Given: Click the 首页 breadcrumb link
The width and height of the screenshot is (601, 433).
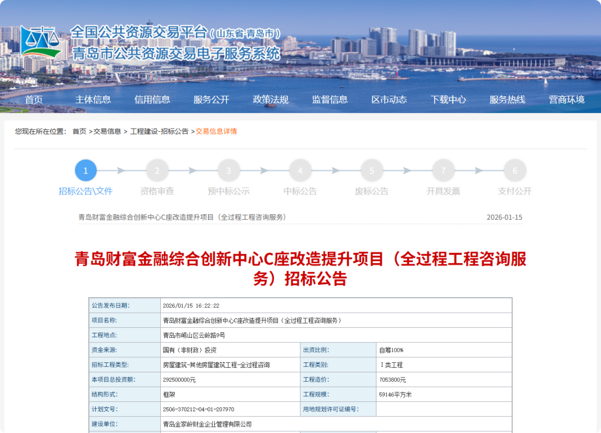Looking at the screenshot, I should [x=79, y=131].
